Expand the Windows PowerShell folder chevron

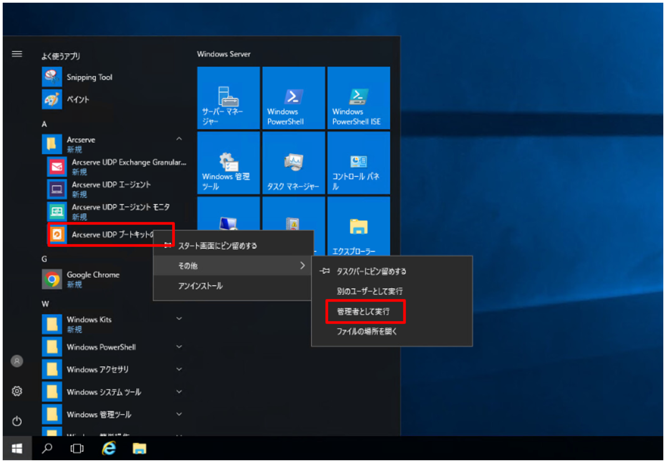pyautogui.click(x=179, y=347)
